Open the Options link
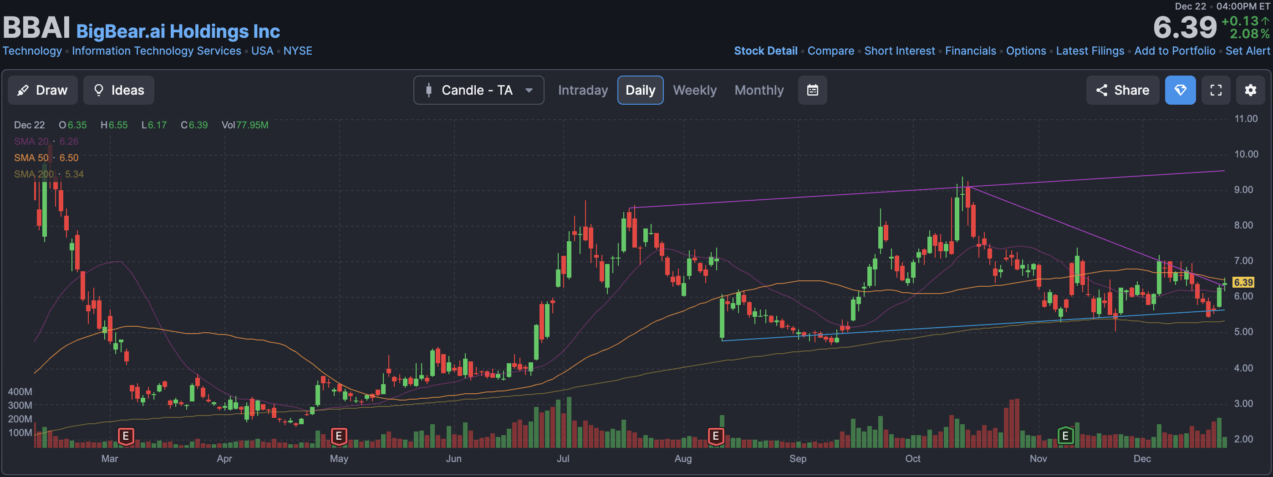 pos(1026,51)
